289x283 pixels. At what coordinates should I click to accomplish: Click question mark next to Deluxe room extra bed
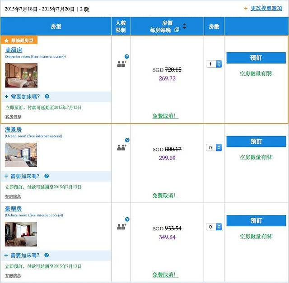tap(47, 255)
